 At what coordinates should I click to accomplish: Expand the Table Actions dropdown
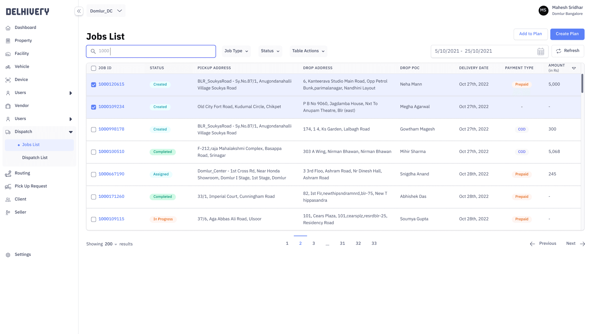pos(308,51)
